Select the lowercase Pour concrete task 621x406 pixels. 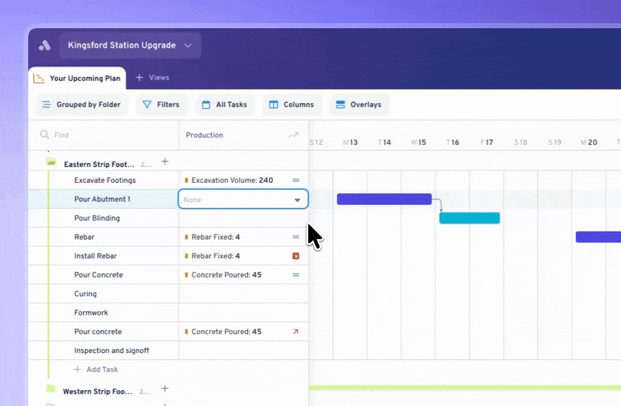[x=98, y=332]
